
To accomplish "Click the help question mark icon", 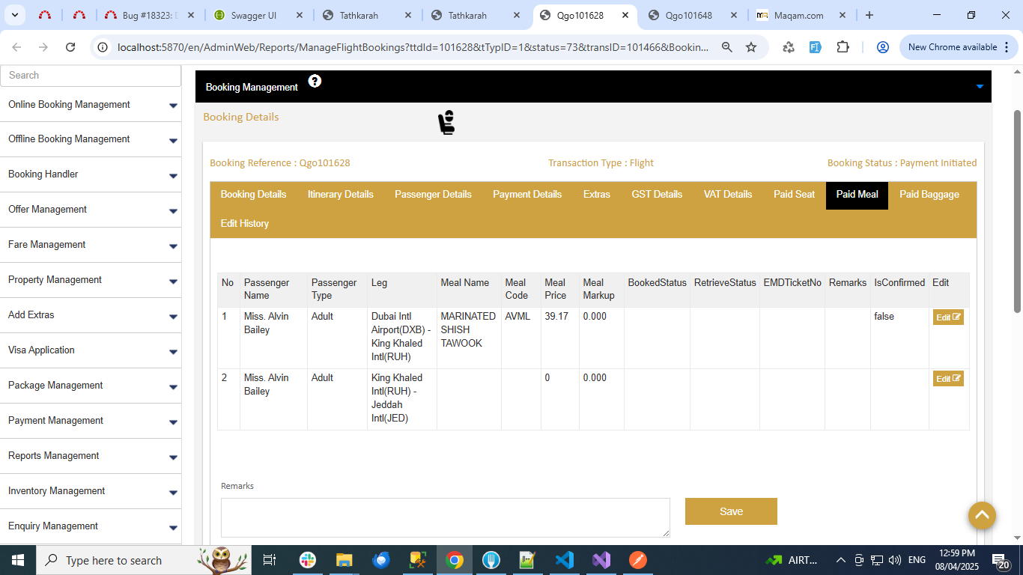I will pyautogui.click(x=315, y=81).
